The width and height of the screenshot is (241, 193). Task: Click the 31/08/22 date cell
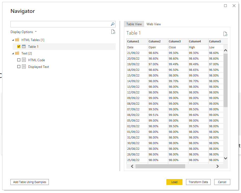pos(137,137)
